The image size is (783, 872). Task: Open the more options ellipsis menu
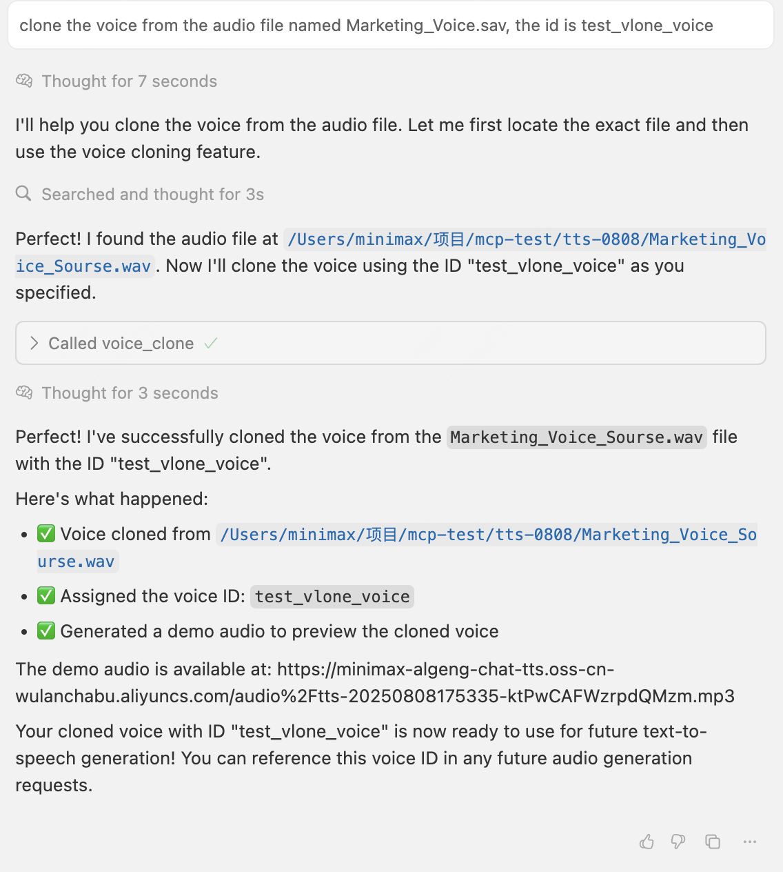click(750, 842)
